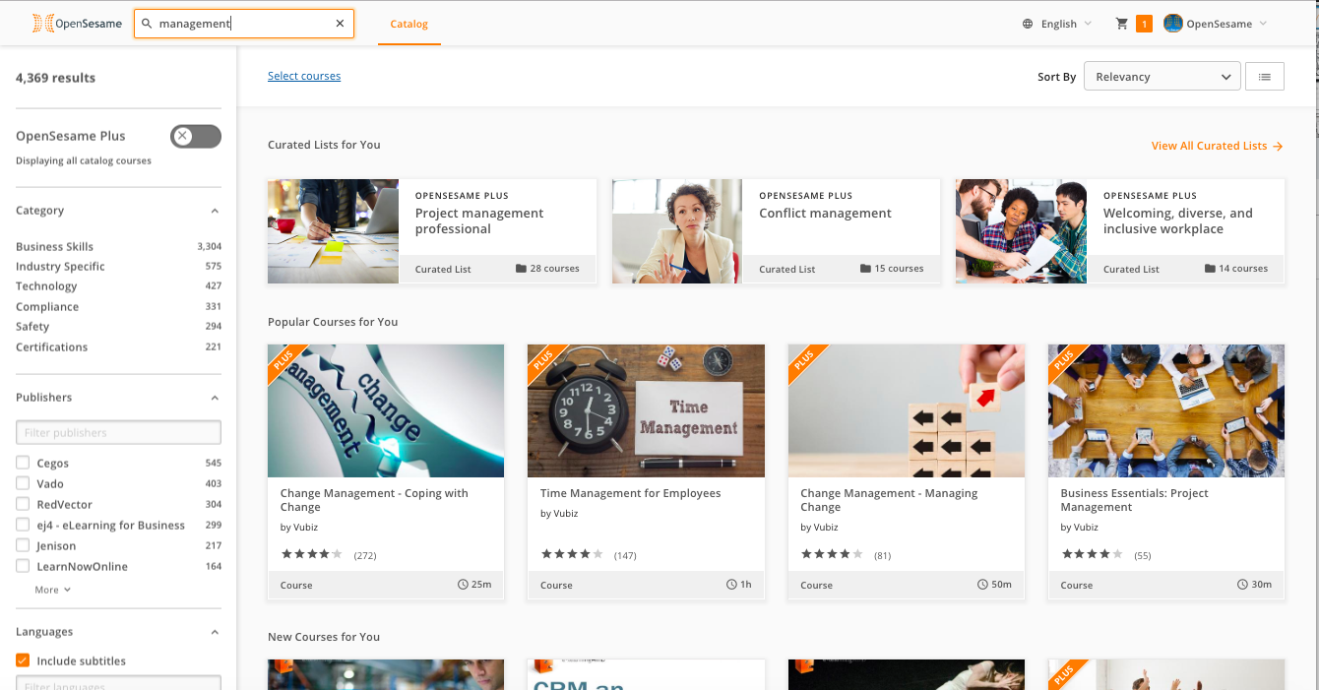Click the Filter publishers input

coord(118,432)
